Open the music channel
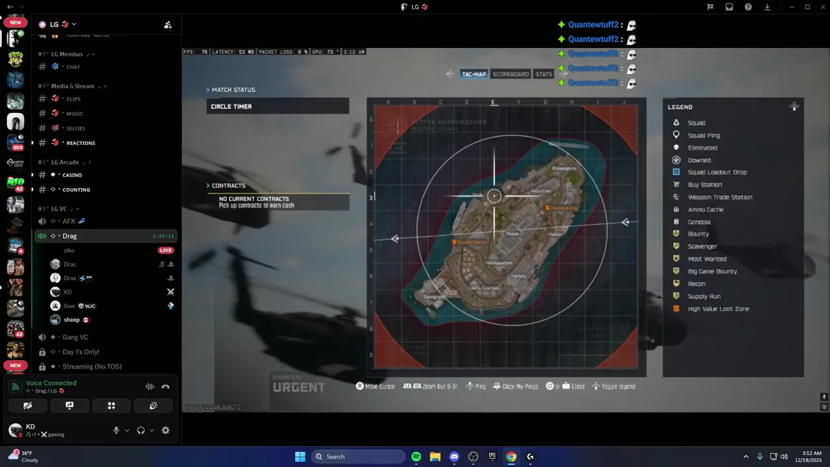The height and width of the screenshot is (467, 830). pos(106,114)
